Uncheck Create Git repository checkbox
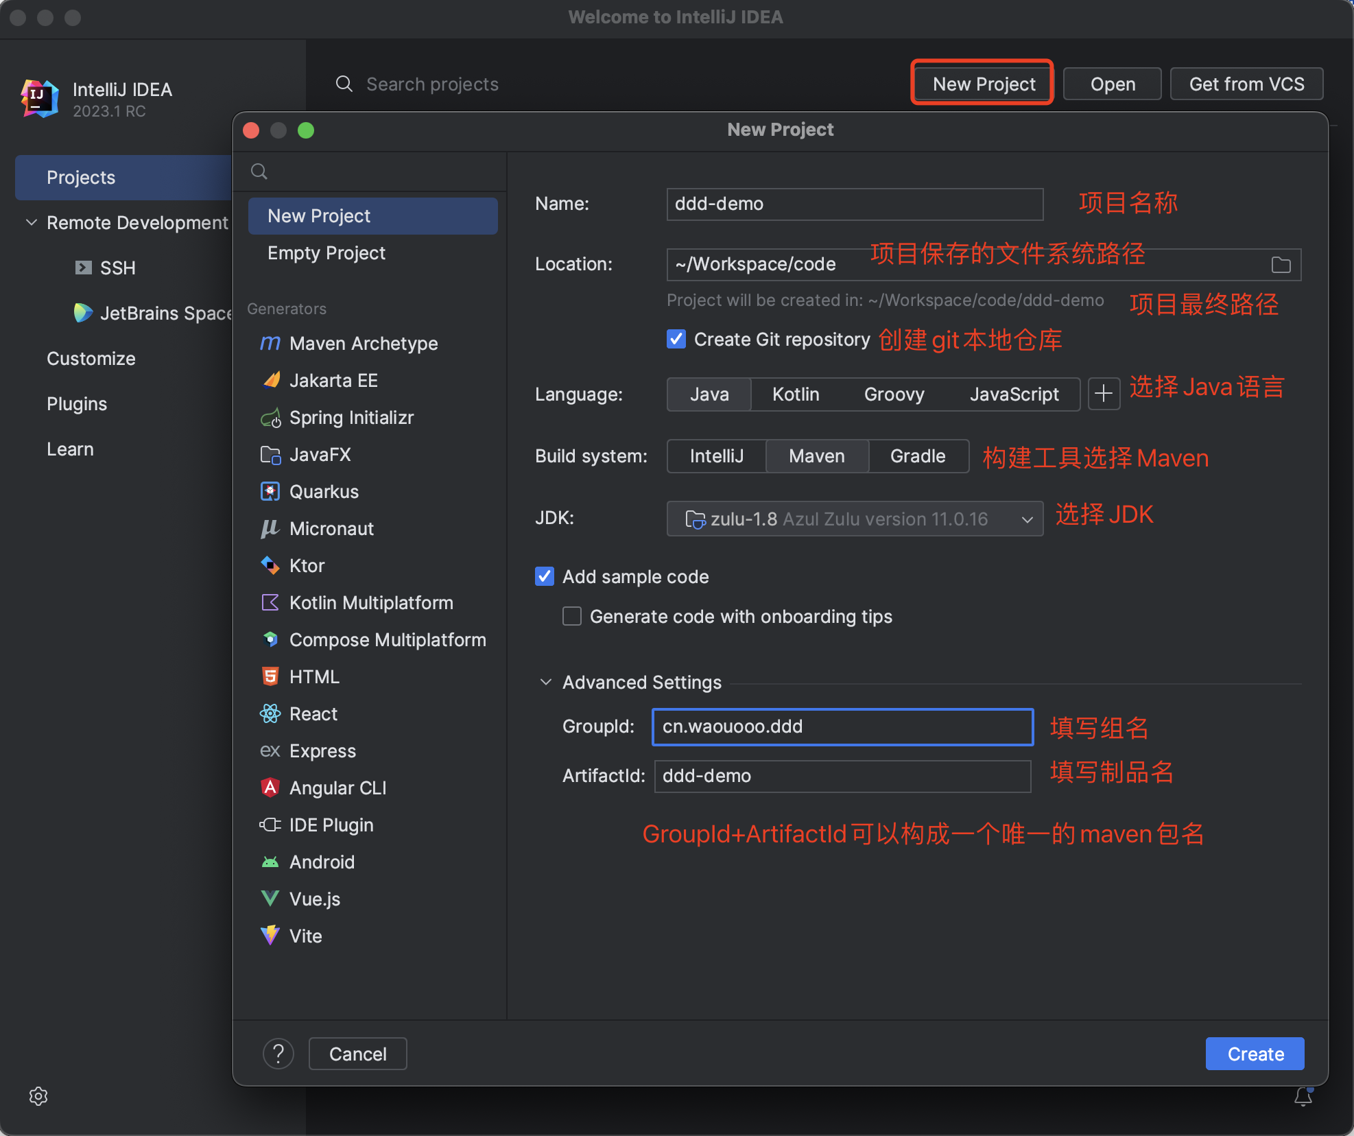This screenshot has height=1136, width=1354. click(676, 340)
